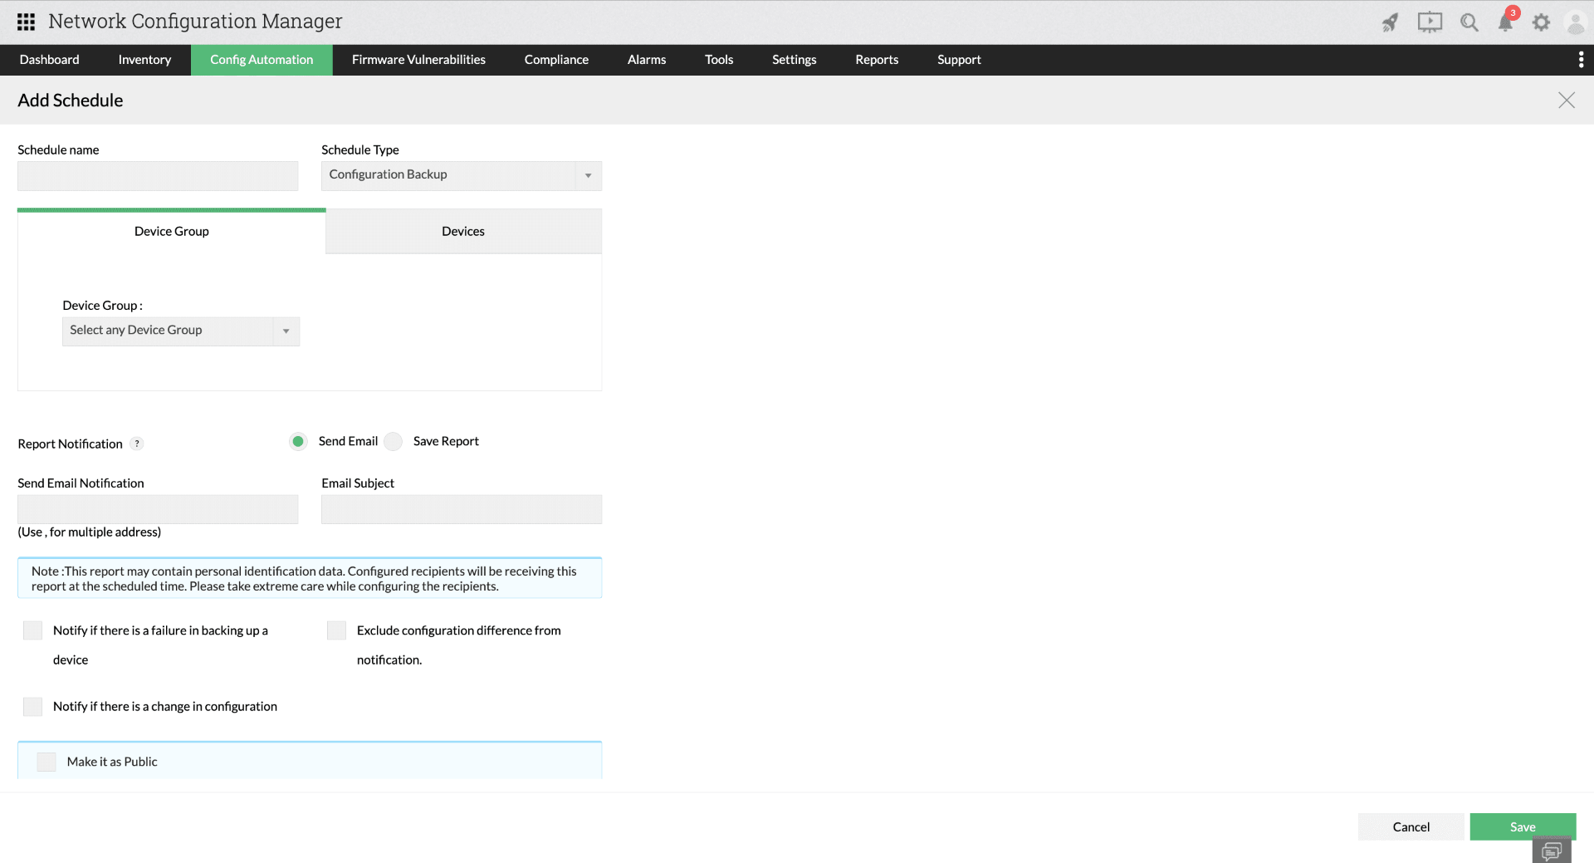Open the Settings menu item
The image size is (1594, 863).
tap(795, 60)
